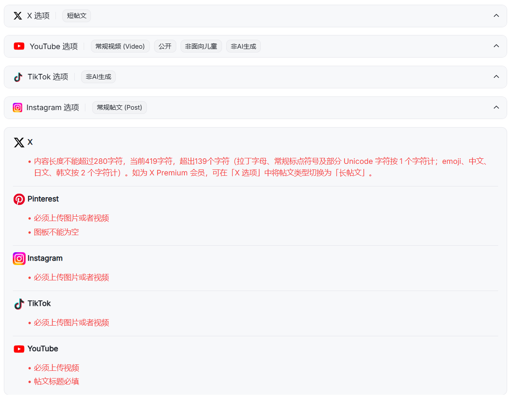511x396 pixels.
Task: Click the Instagram heading in error list
Action: 45,258
